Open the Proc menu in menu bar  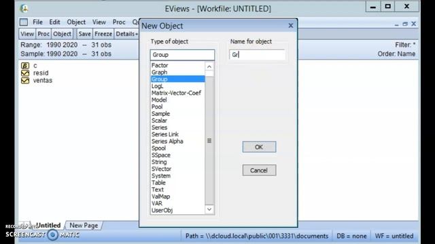[119, 22]
